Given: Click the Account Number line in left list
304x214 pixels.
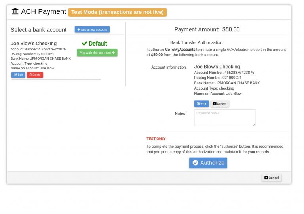Looking at the screenshot, I should coord(38,49).
